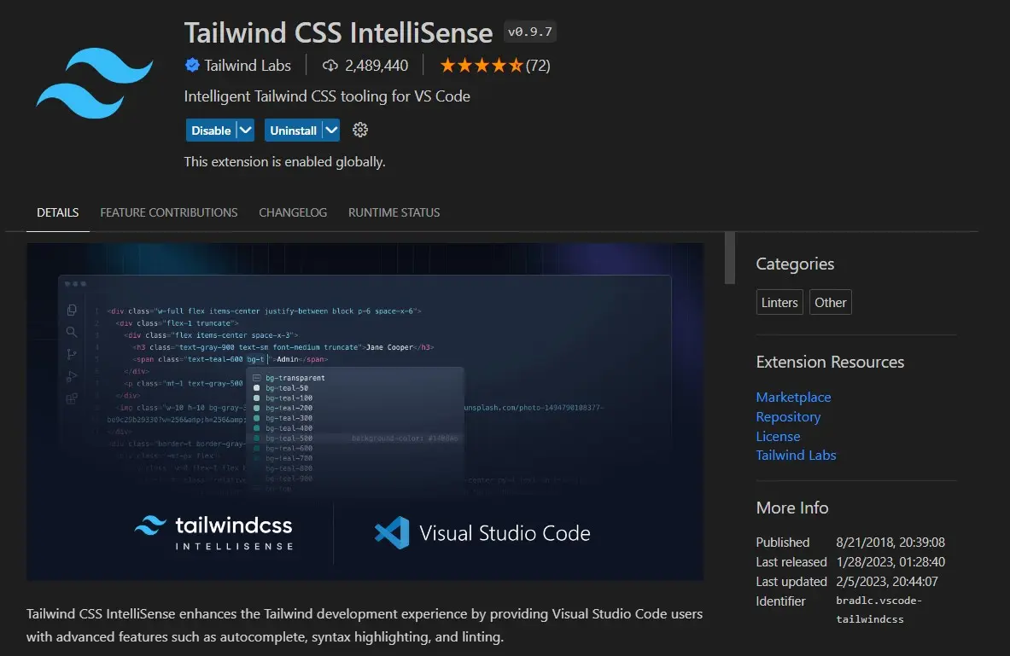The width and height of the screenshot is (1010, 656).
Task: Open the Repository link
Action: pos(788,416)
